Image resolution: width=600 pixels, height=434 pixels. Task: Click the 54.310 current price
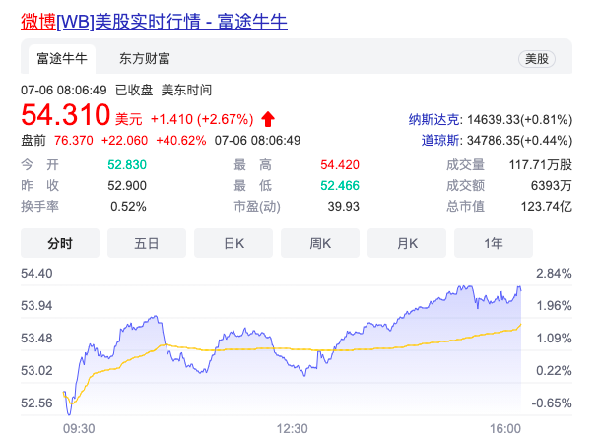(x=66, y=115)
